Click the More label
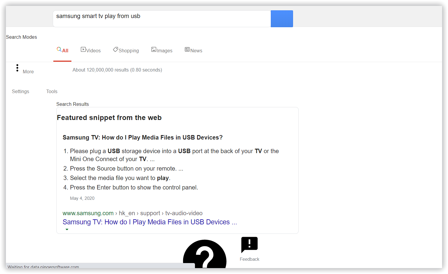 (28, 72)
